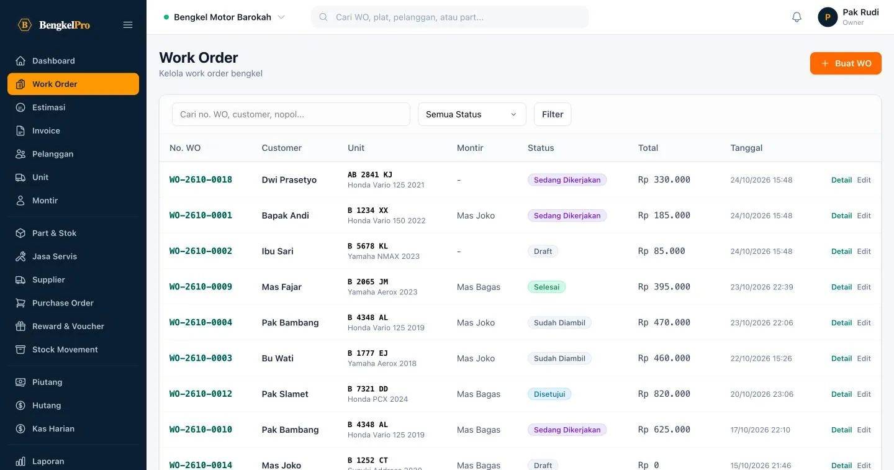Click the Invoice document icon

(x=20, y=131)
